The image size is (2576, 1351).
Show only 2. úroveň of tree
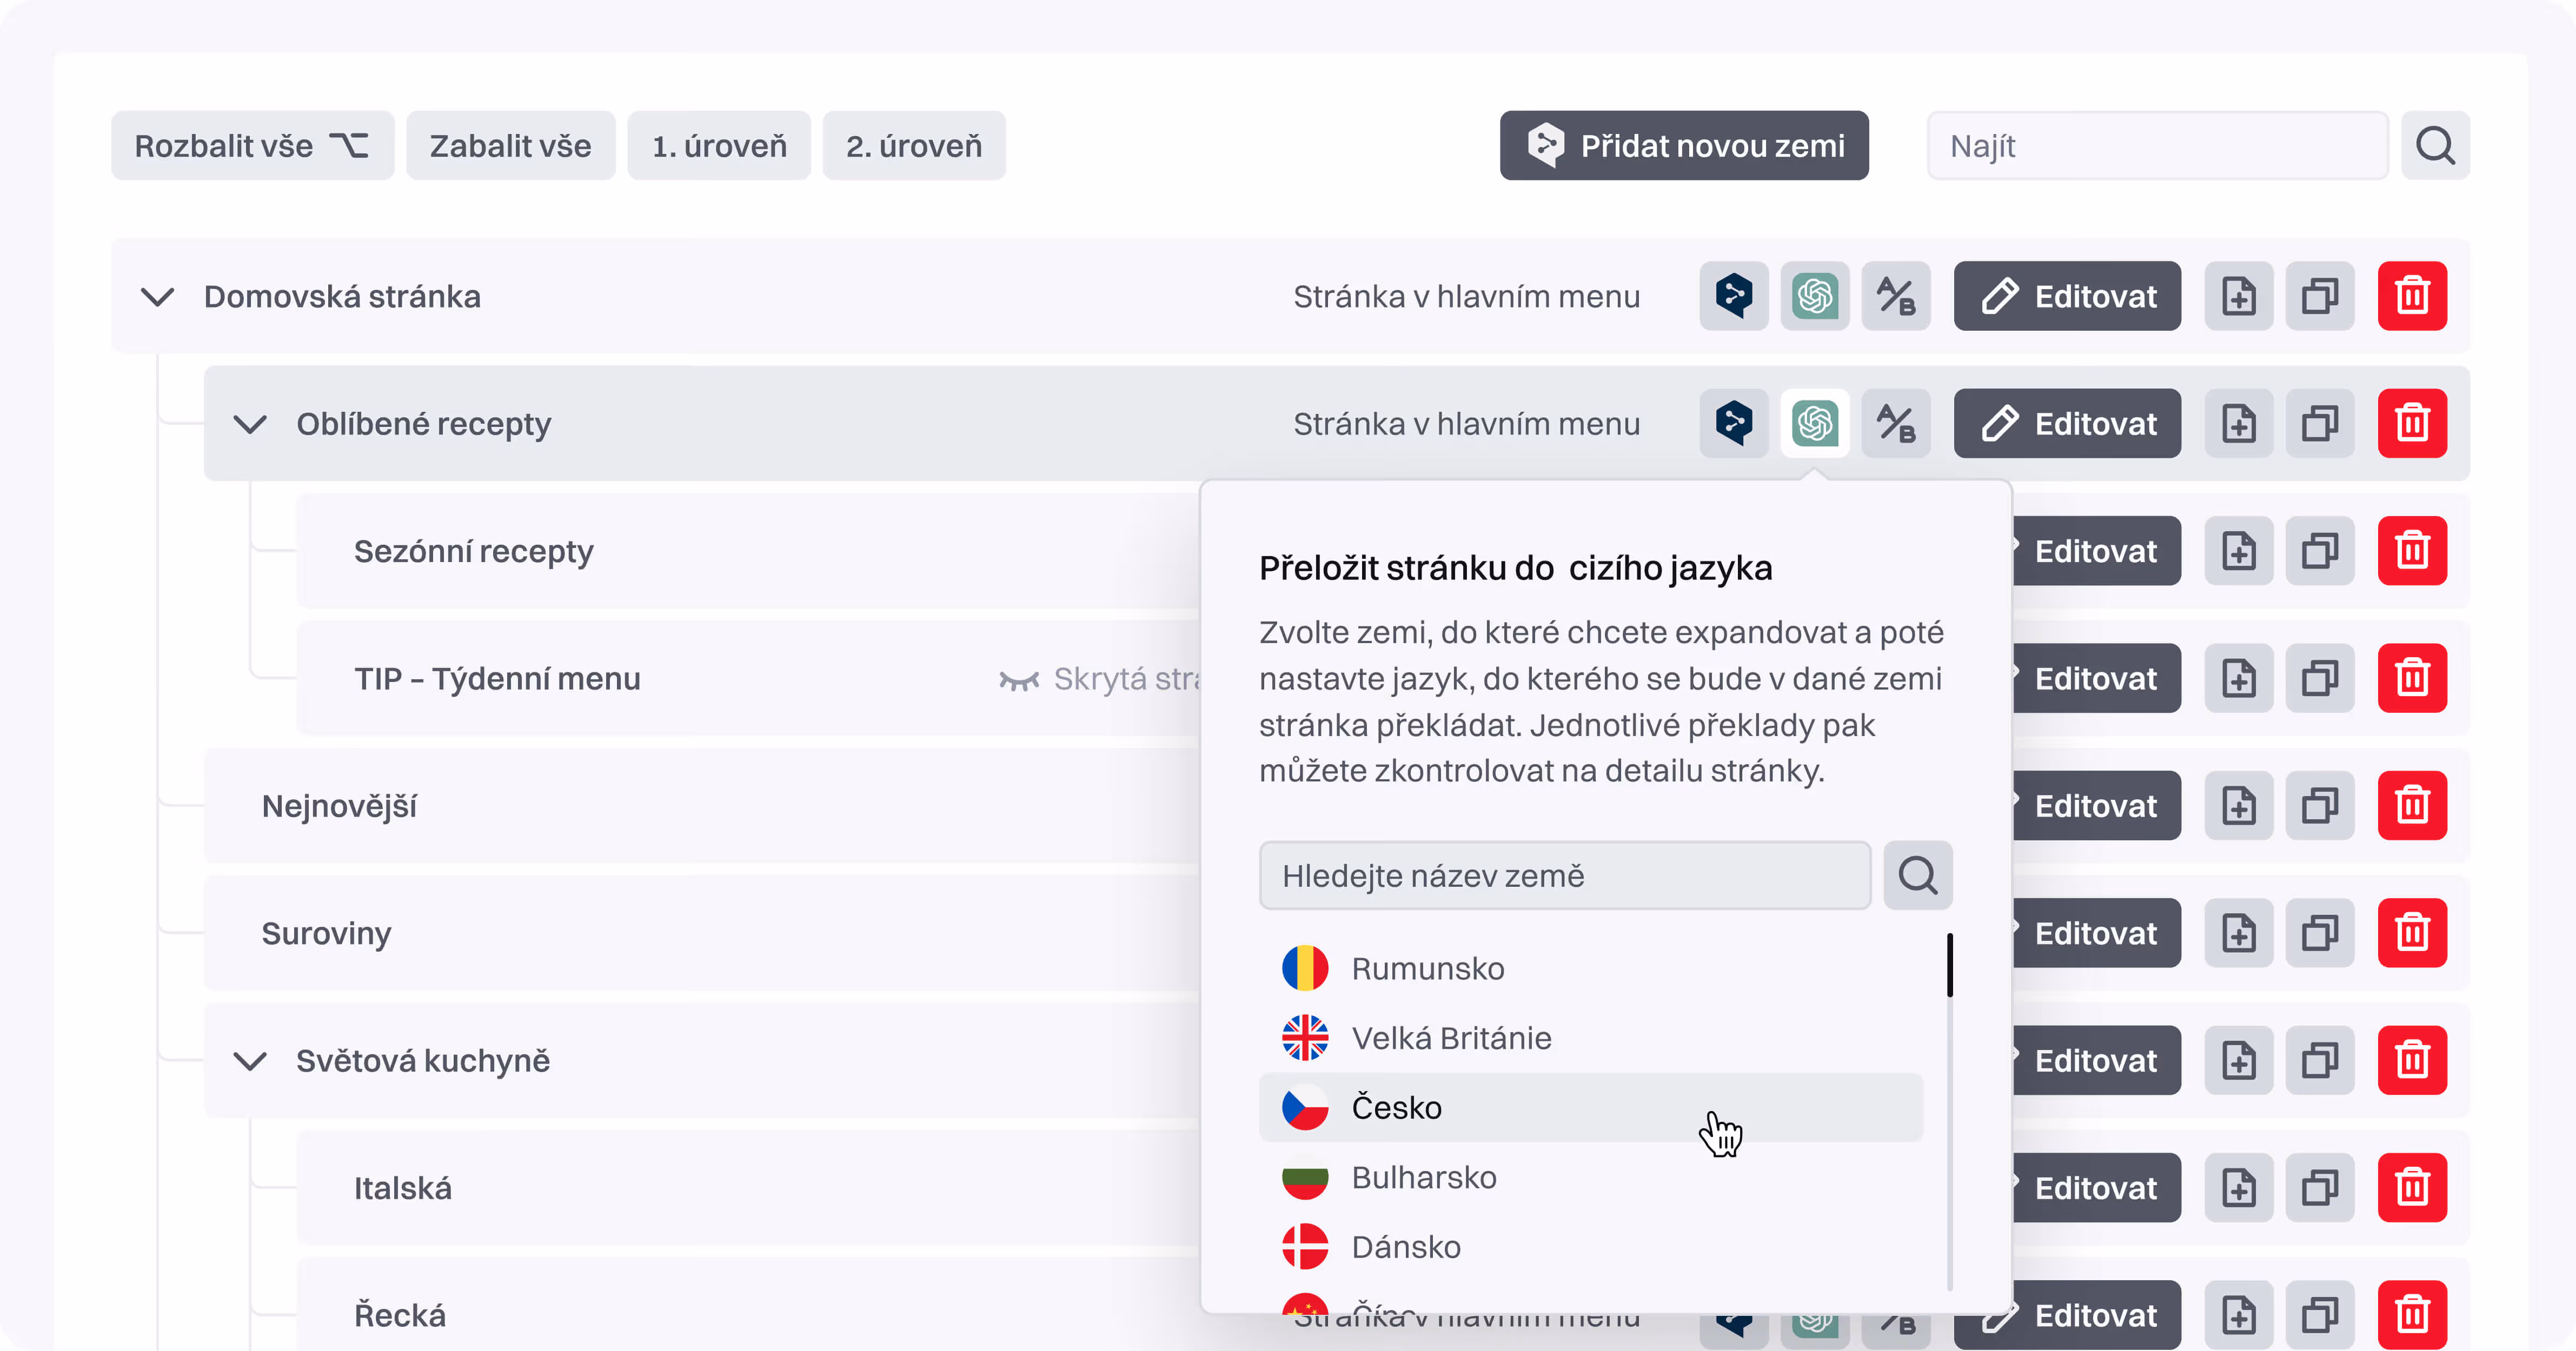coord(913,146)
